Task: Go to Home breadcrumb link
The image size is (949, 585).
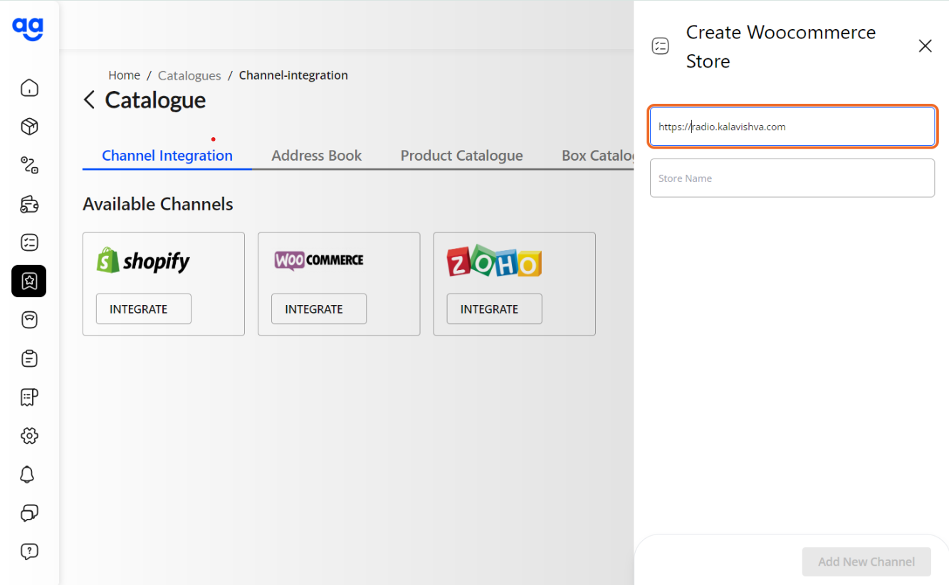Action: [124, 75]
